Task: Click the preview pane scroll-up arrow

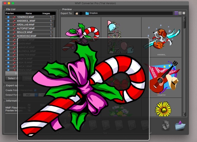Action: [x=184, y=18]
